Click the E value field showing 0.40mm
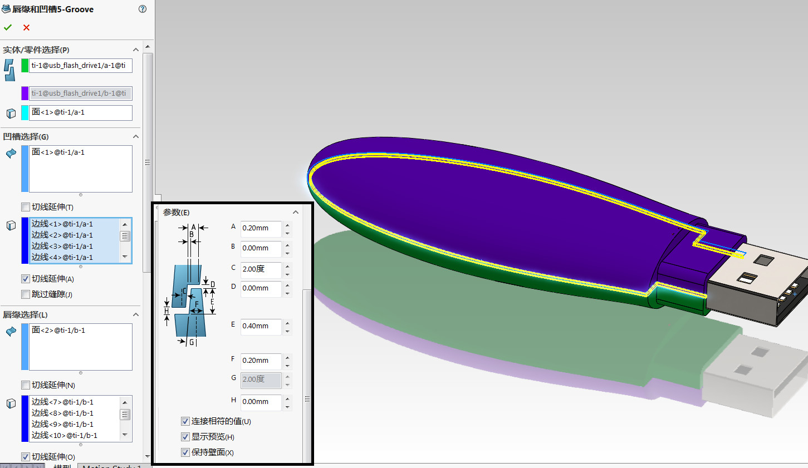This screenshot has height=468, width=808. [261, 326]
